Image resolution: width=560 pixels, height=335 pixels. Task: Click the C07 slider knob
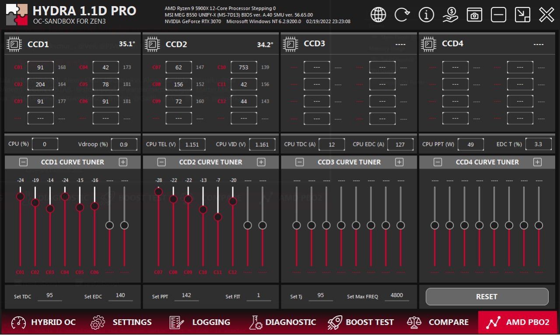[158, 191]
